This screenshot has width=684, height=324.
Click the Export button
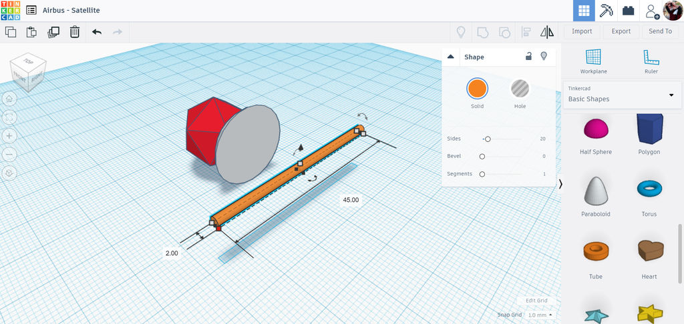621,31
